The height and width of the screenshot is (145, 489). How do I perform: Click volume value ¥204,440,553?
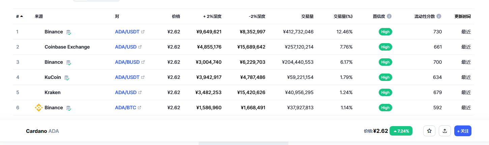[x=298, y=62]
